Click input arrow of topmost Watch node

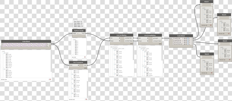point(201,5)
